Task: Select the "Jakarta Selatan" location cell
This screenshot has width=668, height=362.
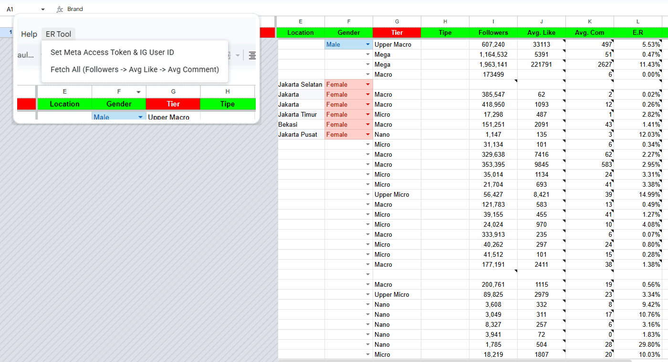Action: (301, 84)
